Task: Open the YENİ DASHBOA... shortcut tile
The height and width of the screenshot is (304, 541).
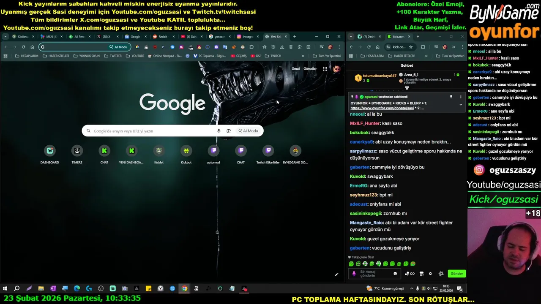Action: [131, 155]
